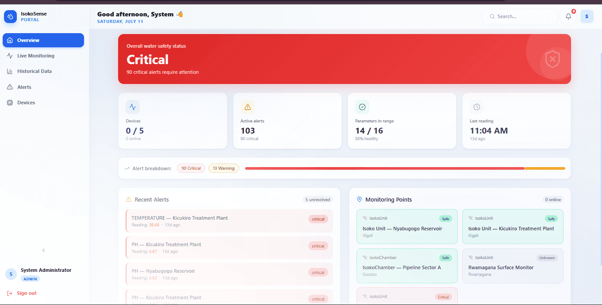Click offline icon on IsokoChamber card

(365, 257)
